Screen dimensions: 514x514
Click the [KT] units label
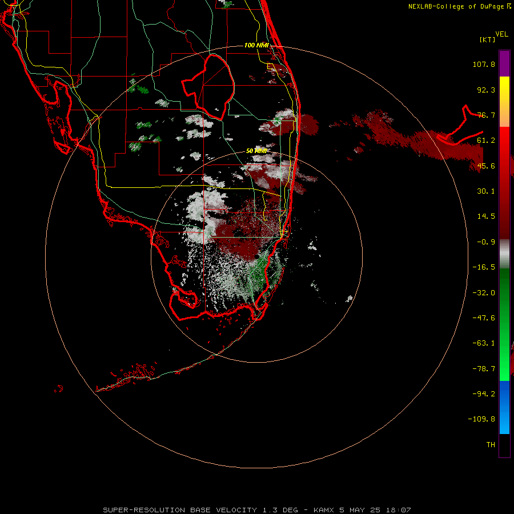click(488, 39)
